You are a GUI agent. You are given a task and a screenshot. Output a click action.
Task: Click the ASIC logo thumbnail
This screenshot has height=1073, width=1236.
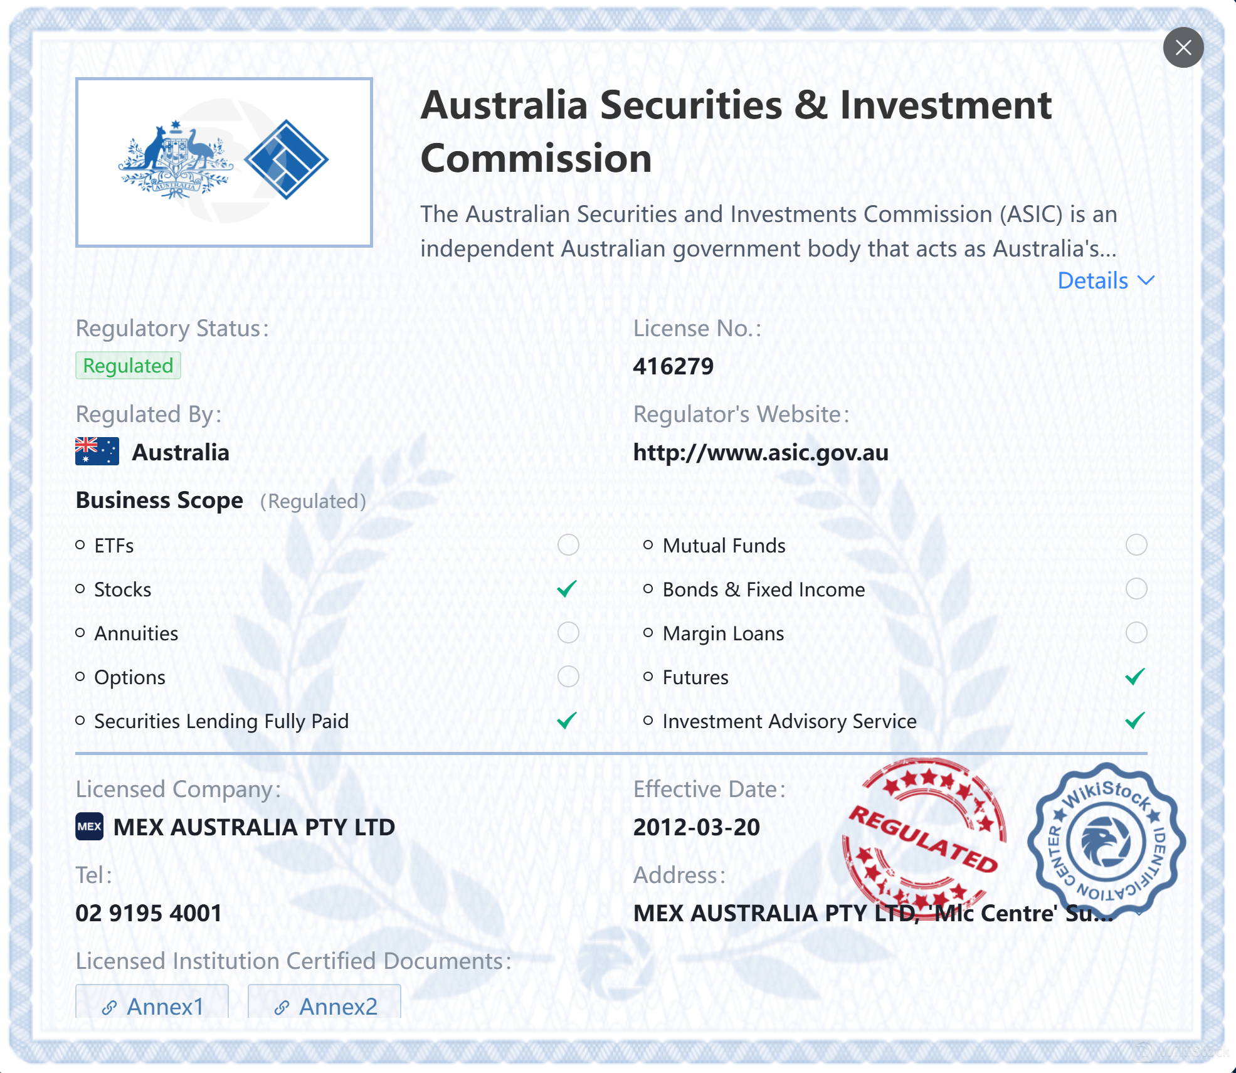224,162
